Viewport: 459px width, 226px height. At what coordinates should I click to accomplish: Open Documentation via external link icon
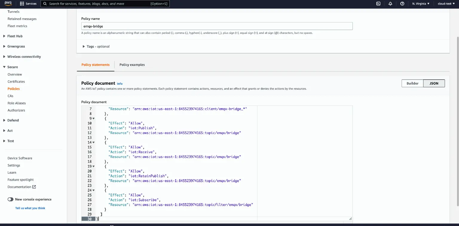(34, 187)
